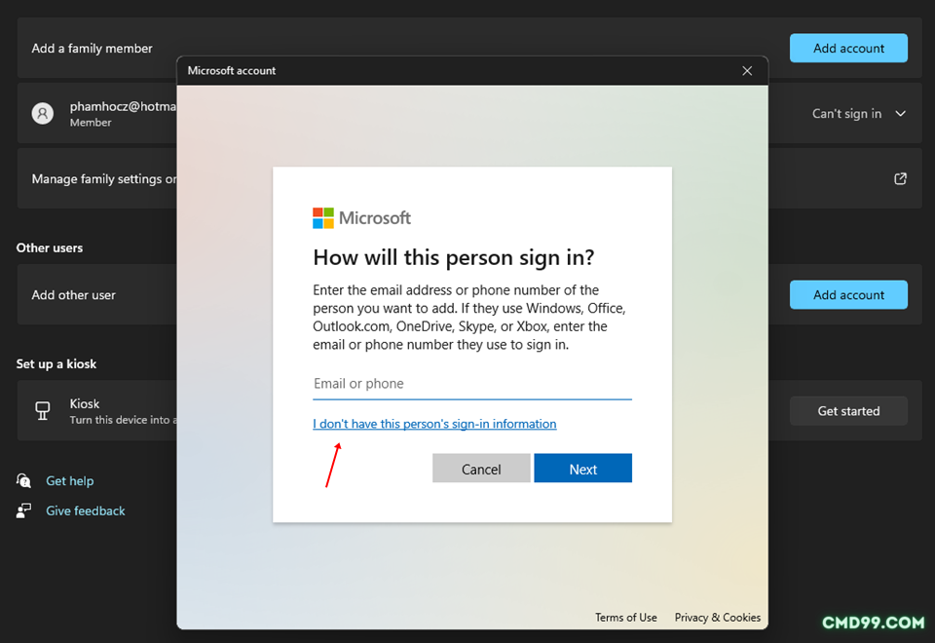Click the Give feedback icon
The width and height of the screenshot is (935, 643).
[23, 511]
